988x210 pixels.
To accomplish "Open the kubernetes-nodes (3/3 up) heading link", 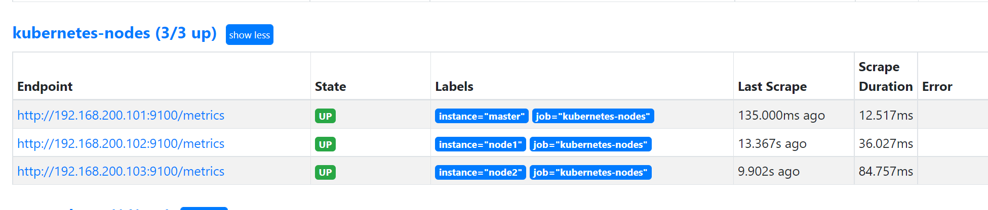I will pos(114,33).
